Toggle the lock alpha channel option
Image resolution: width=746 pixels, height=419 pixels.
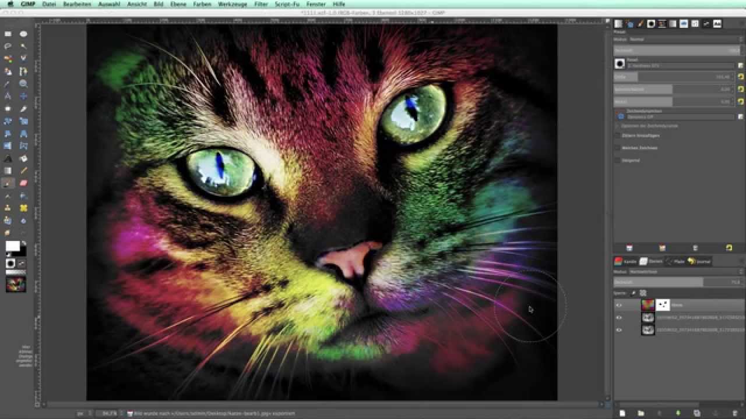pos(643,293)
